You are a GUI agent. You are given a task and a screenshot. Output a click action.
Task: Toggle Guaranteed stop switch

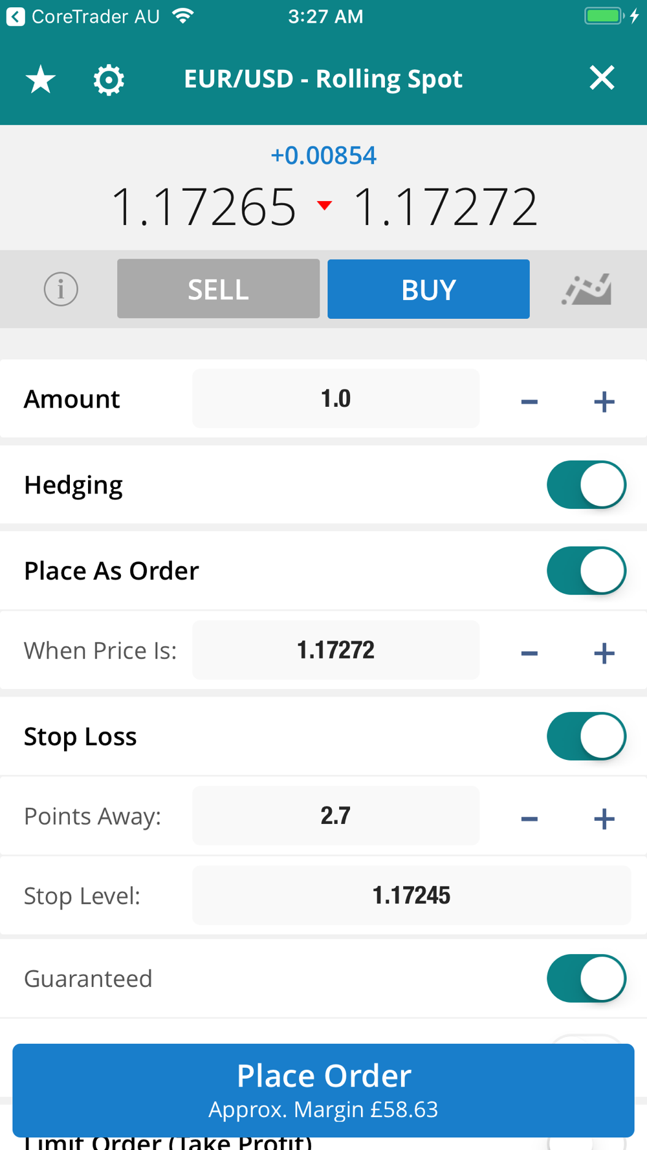[586, 978]
